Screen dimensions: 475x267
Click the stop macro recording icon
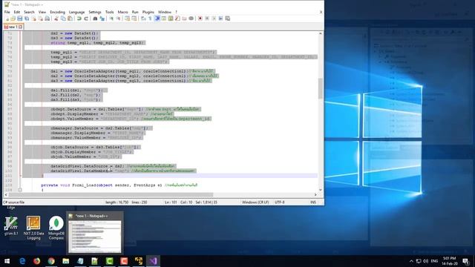pos(207,19)
